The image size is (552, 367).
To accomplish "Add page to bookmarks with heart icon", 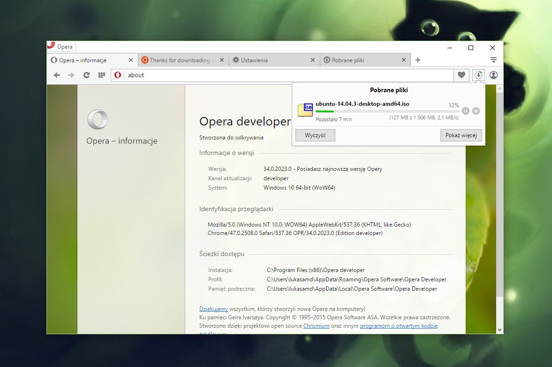I will point(461,75).
